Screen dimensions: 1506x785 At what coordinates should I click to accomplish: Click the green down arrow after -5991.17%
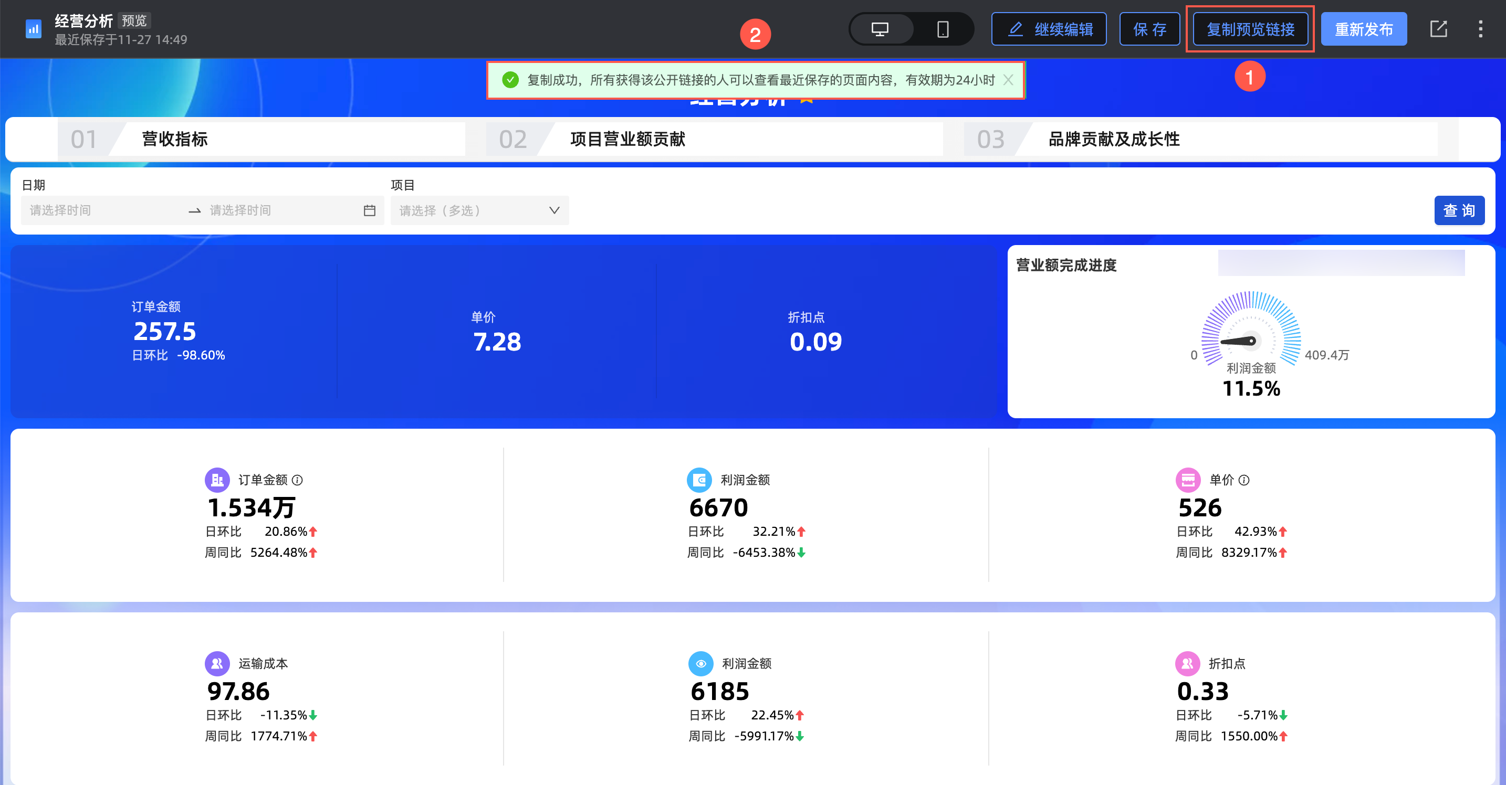pyautogui.click(x=800, y=737)
